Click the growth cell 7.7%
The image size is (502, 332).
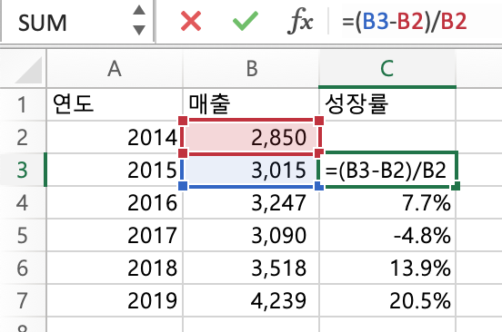point(387,202)
